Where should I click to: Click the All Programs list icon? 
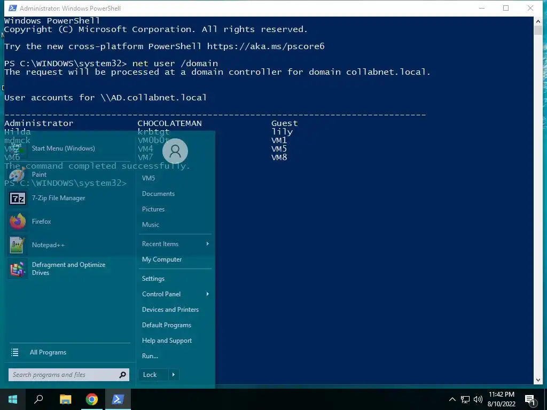pos(14,352)
